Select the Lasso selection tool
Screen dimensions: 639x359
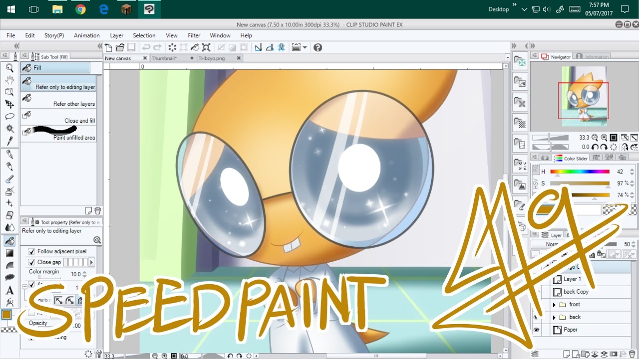click(x=9, y=116)
